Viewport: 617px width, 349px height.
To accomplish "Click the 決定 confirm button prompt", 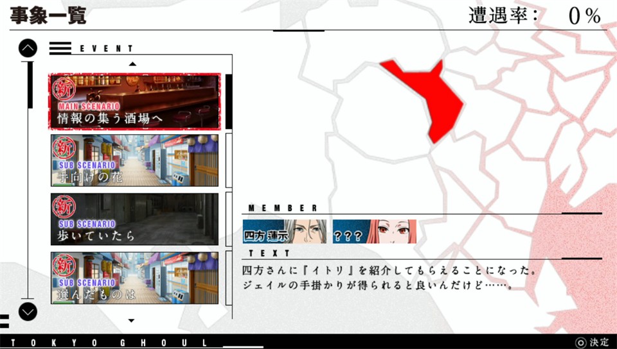I will click(x=592, y=343).
